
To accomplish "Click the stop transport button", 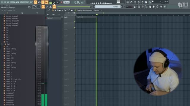I will click(58, 2).
